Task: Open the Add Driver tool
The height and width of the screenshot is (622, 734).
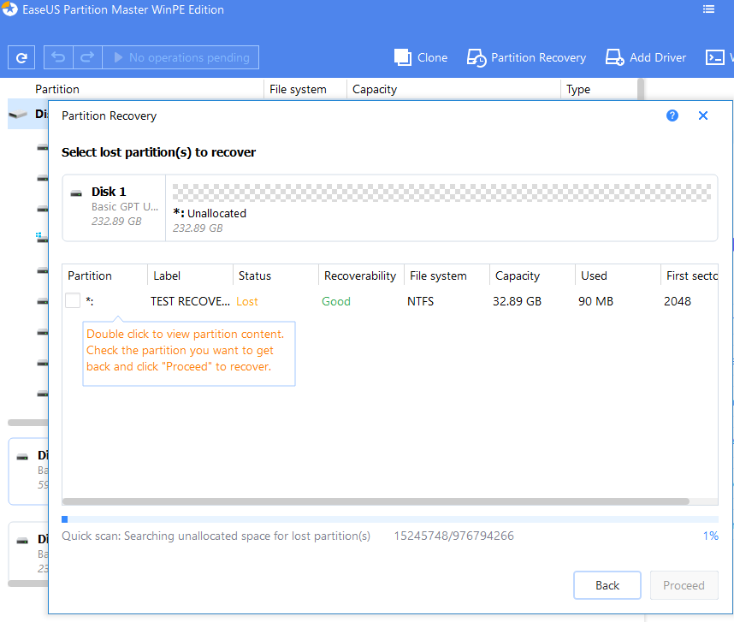Action: [x=646, y=57]
